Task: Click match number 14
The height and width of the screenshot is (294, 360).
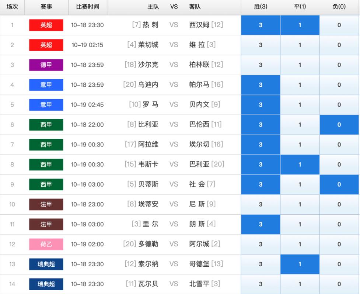Action: tap(12, 284)
